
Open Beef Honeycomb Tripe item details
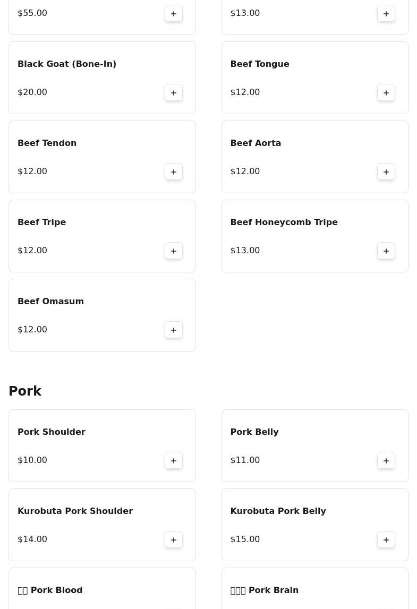pyautogui.click(x=284, y=222)
